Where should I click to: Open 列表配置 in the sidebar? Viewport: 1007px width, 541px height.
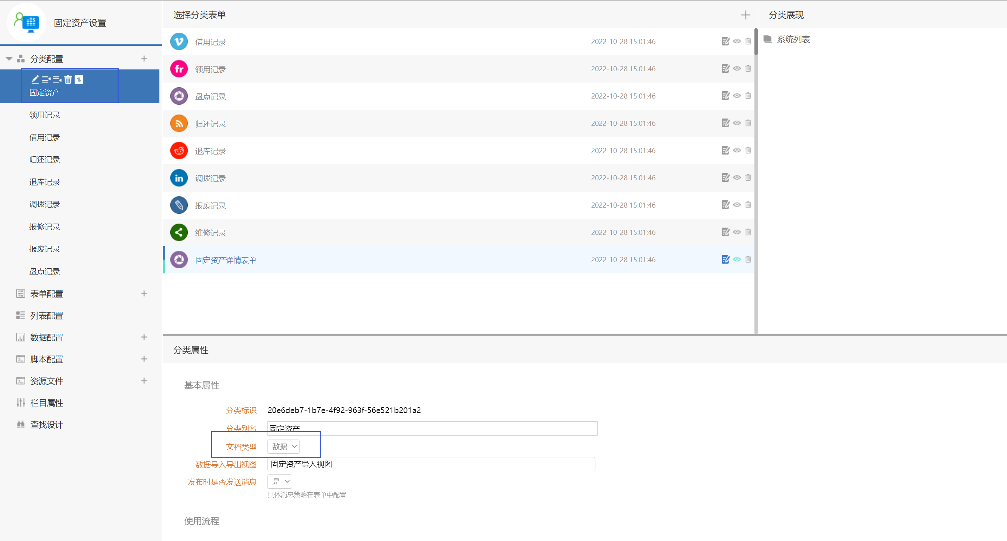pos(47,316)
